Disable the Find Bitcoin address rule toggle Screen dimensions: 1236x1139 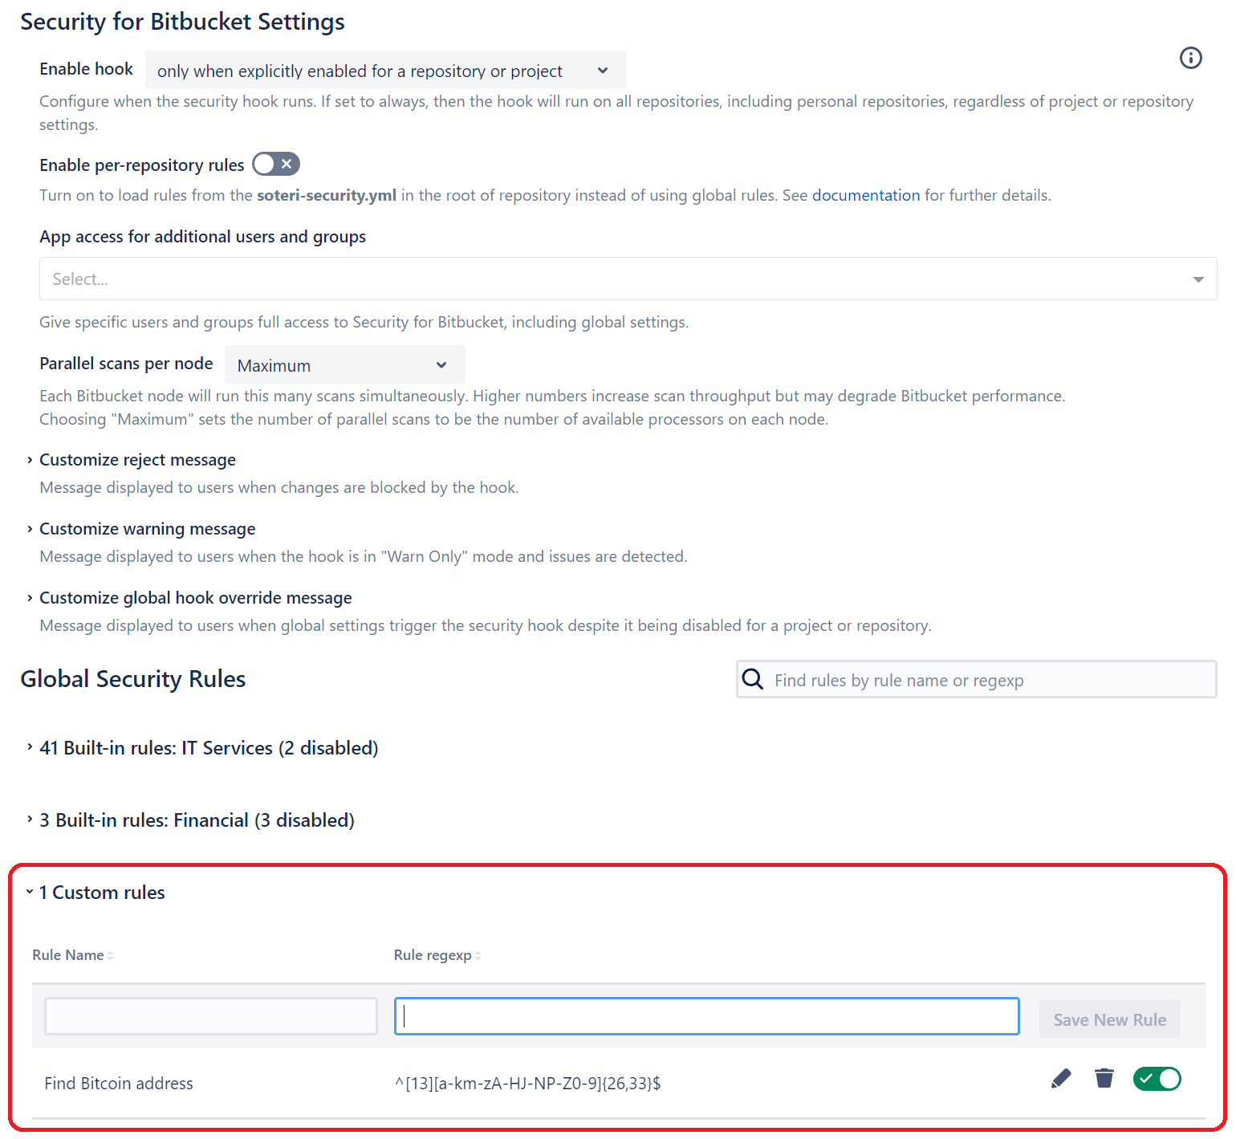tap(1157, 1079)
